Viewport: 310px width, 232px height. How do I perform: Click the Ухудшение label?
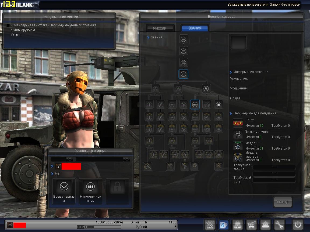click(x=239, y=88)
